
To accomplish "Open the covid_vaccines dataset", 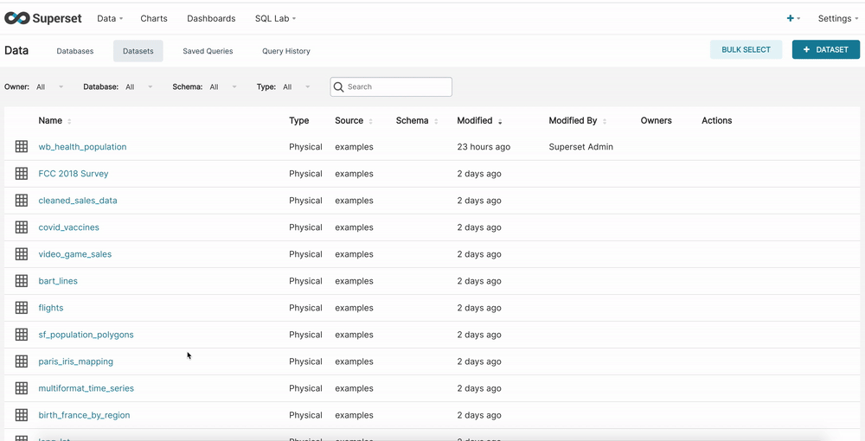I will coord(69,227).
